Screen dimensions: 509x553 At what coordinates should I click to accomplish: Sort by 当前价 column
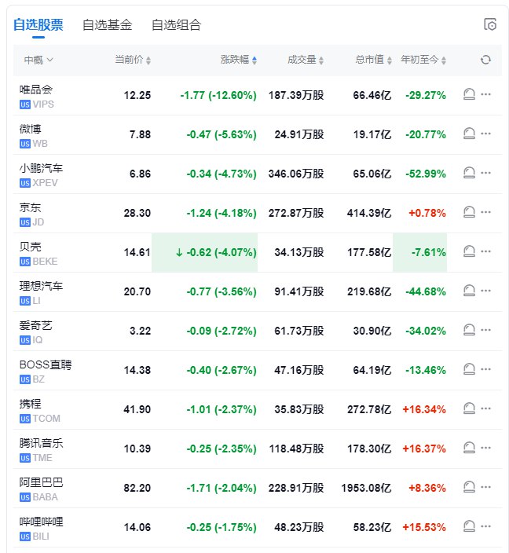point(133,60)
